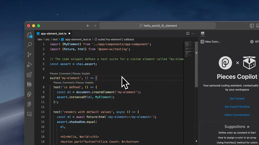Click the hello_world_lit_element search bar
The height and width of the screenshot is (145, 259).
pos(158,26)
